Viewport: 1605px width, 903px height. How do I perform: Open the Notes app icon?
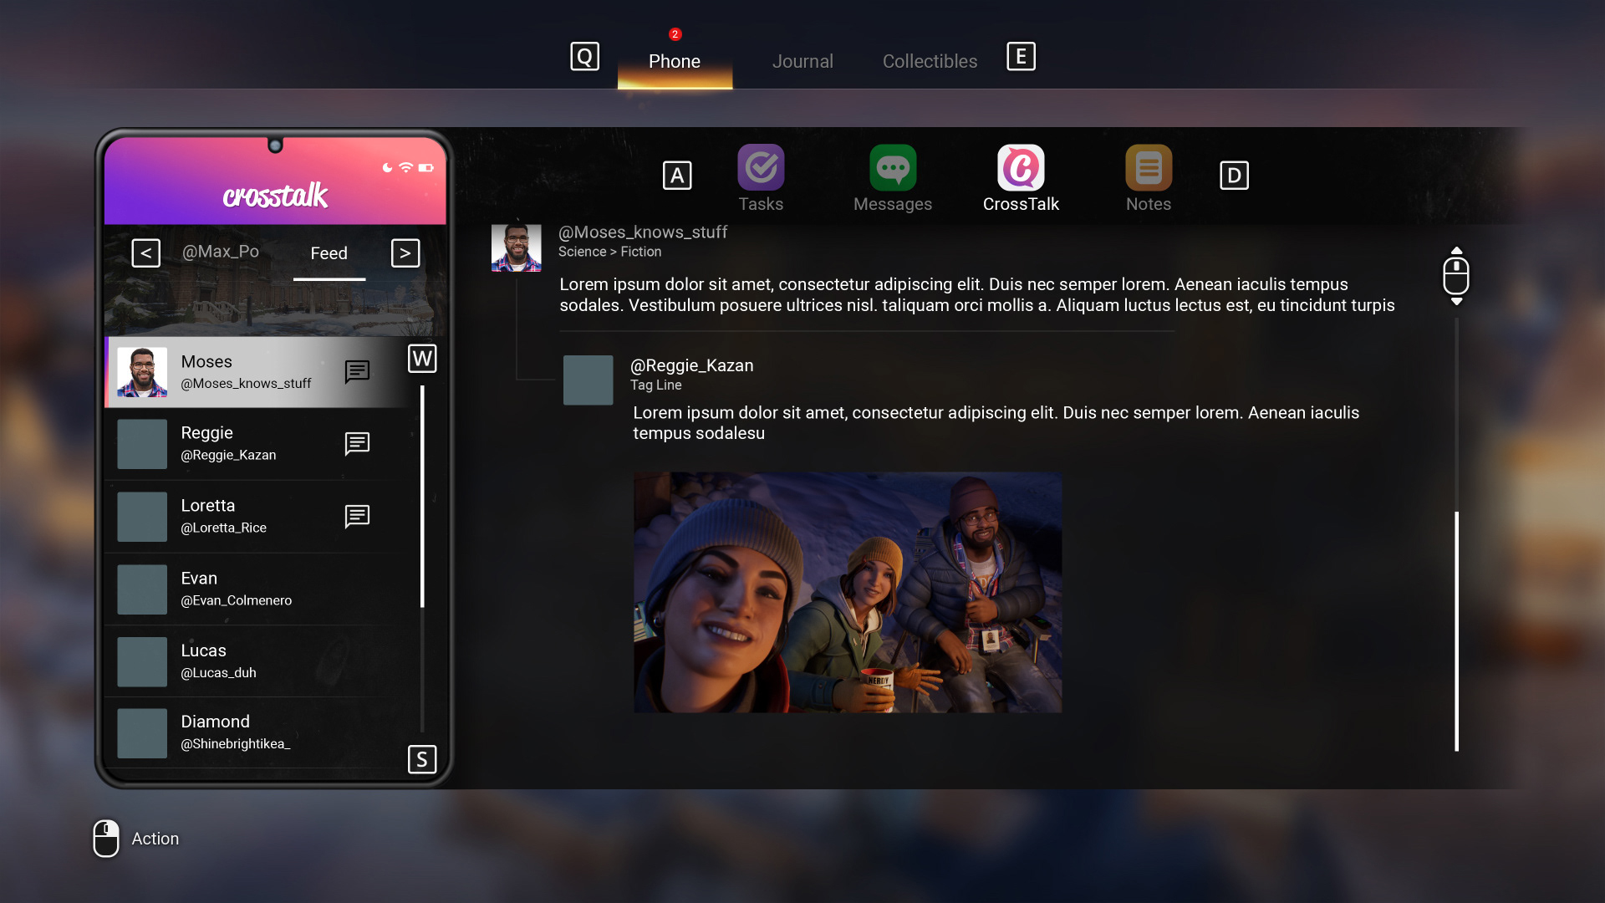[x=1148, y=168]
